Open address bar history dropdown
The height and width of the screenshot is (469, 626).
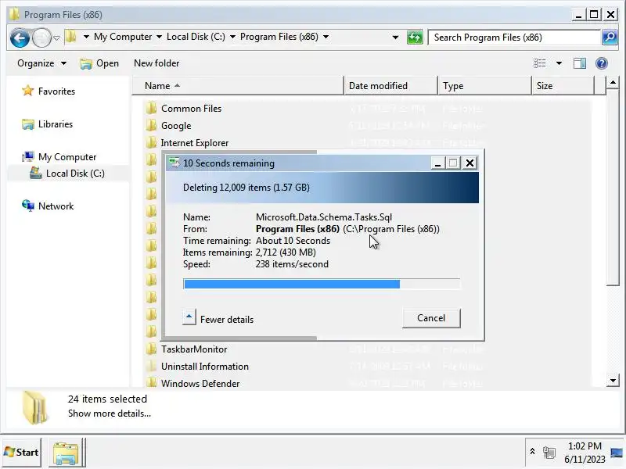(395, 38)
